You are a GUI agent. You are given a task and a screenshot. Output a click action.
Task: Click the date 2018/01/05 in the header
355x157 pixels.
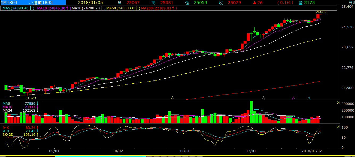pyautogui.click(x=90, y=3)
